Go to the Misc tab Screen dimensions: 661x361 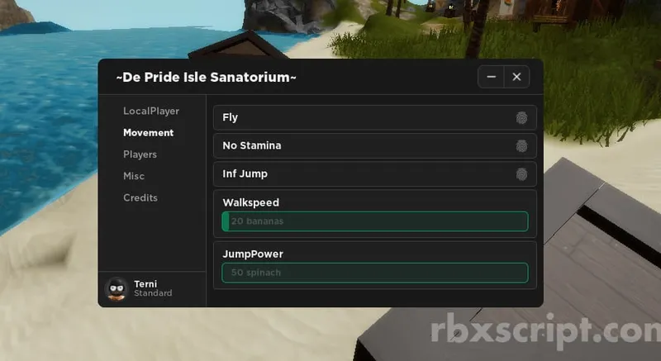point(134,176)
